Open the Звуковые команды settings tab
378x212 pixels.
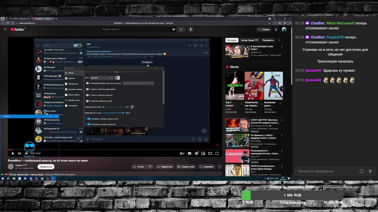(x=74, y=89)
